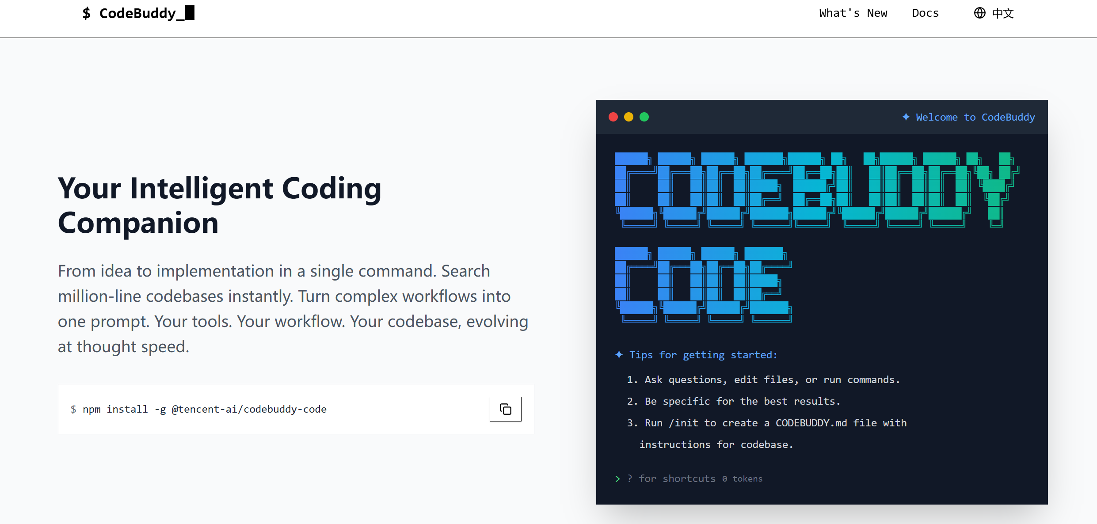
Task: Click the $ CodeBuddy_ logo
Action: 138,13
